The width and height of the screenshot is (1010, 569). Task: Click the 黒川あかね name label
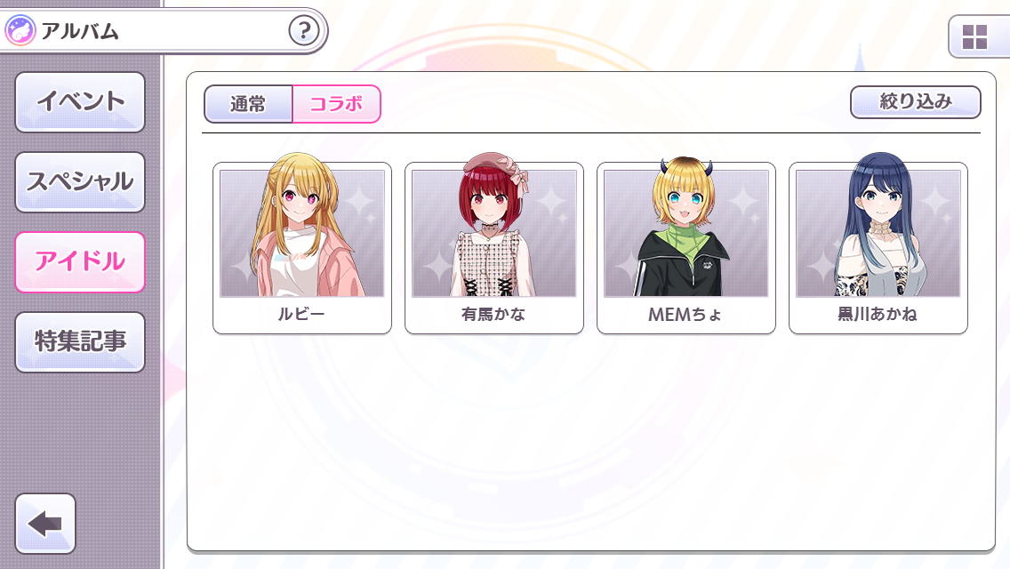878,315
